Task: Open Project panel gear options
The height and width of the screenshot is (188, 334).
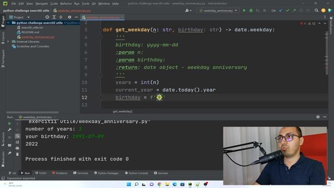Action: click(69, 17)
